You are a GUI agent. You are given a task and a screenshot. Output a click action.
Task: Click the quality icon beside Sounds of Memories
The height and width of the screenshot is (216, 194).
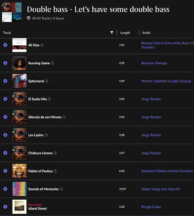point(61,189)
